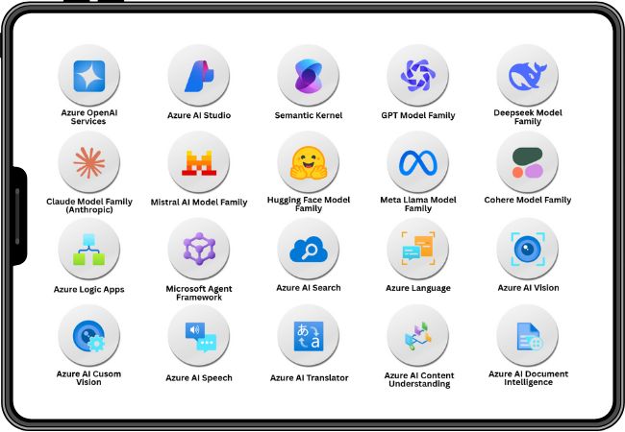Click the 'Azure Language' label
This screenshot has width=625, height=432.
418,288
